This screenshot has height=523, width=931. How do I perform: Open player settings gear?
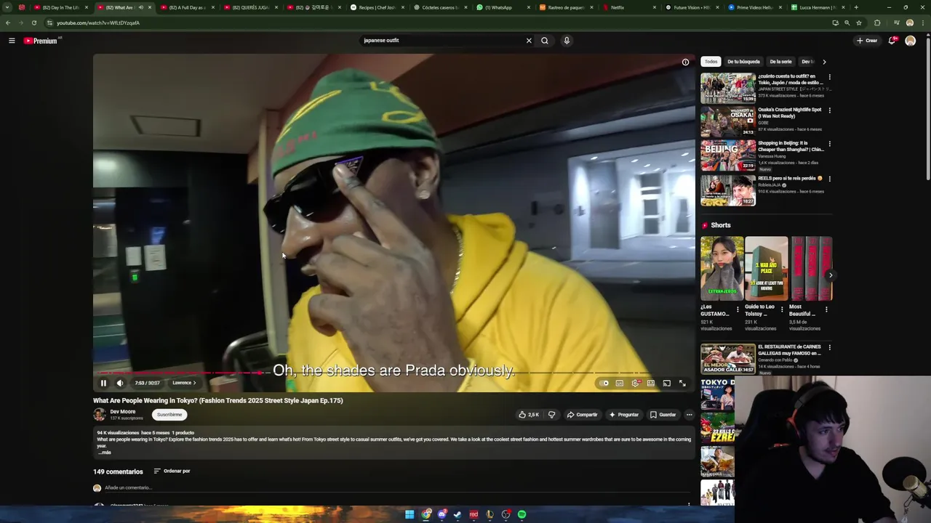(x=636, y=383)
